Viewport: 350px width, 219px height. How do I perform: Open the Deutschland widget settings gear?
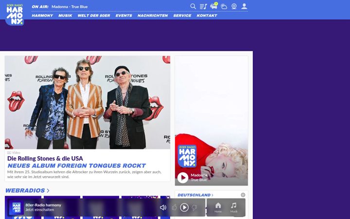[x=243, y=195]
